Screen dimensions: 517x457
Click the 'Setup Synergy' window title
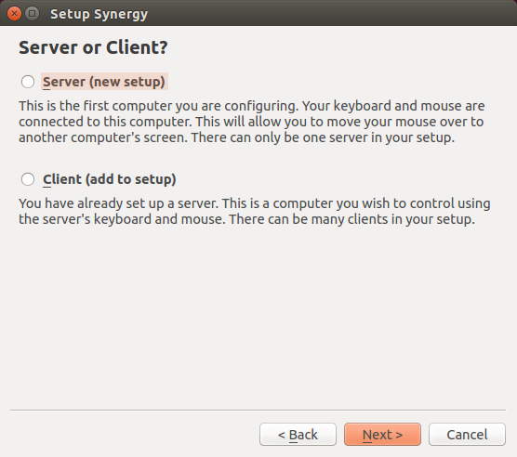coord(99,14)
